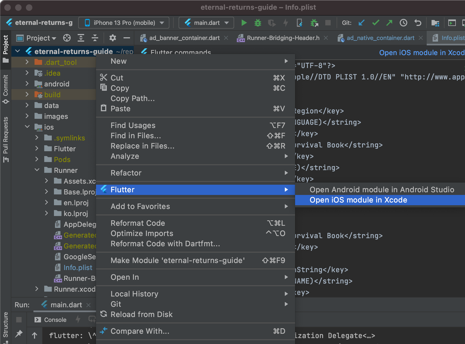The height and width of the screenshot is (344, 465).
Task: Select Info.plist in the project tree
Action: [78, 268]
